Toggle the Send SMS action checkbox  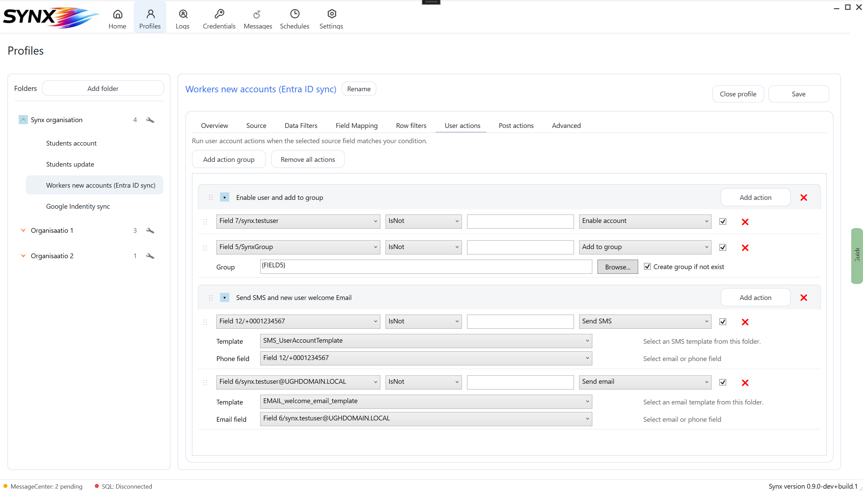[723, 322]
